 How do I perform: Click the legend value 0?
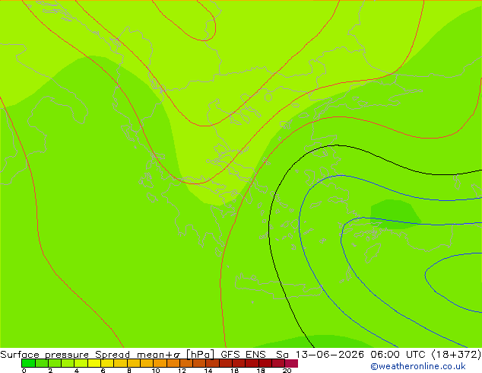pos(24,371)
